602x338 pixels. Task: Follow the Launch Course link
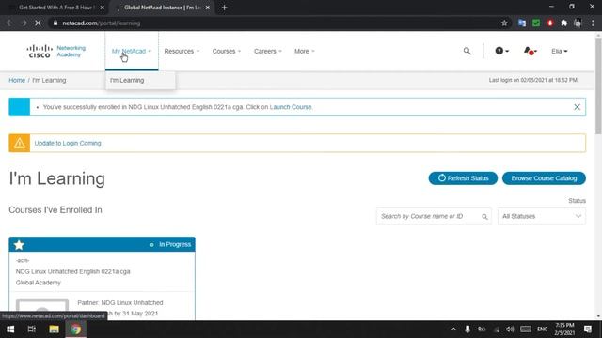[291, 107]
